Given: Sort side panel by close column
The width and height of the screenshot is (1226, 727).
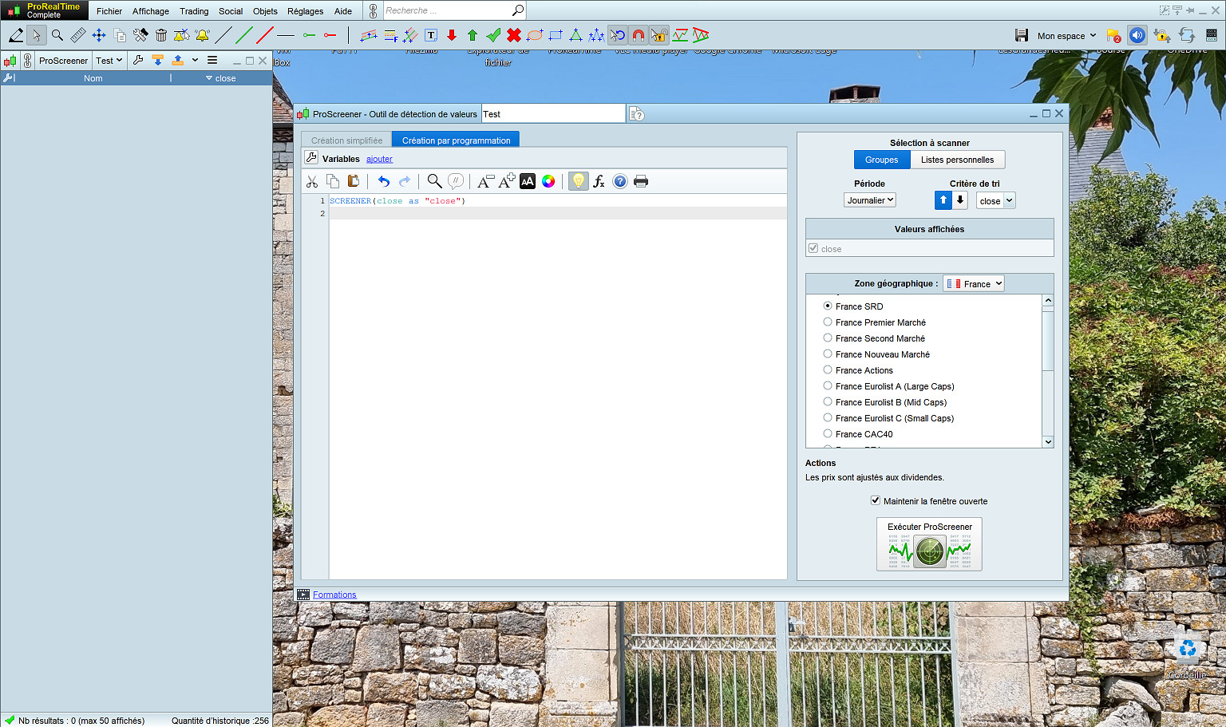Looking at the screenshot, I should point(221,78).
